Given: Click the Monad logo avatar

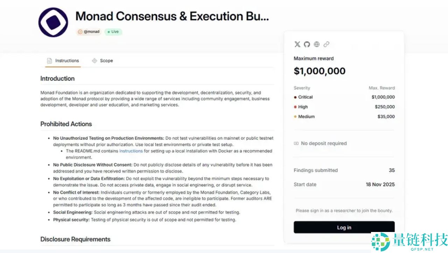Looking at the screenshot, I should coord(53,22).
